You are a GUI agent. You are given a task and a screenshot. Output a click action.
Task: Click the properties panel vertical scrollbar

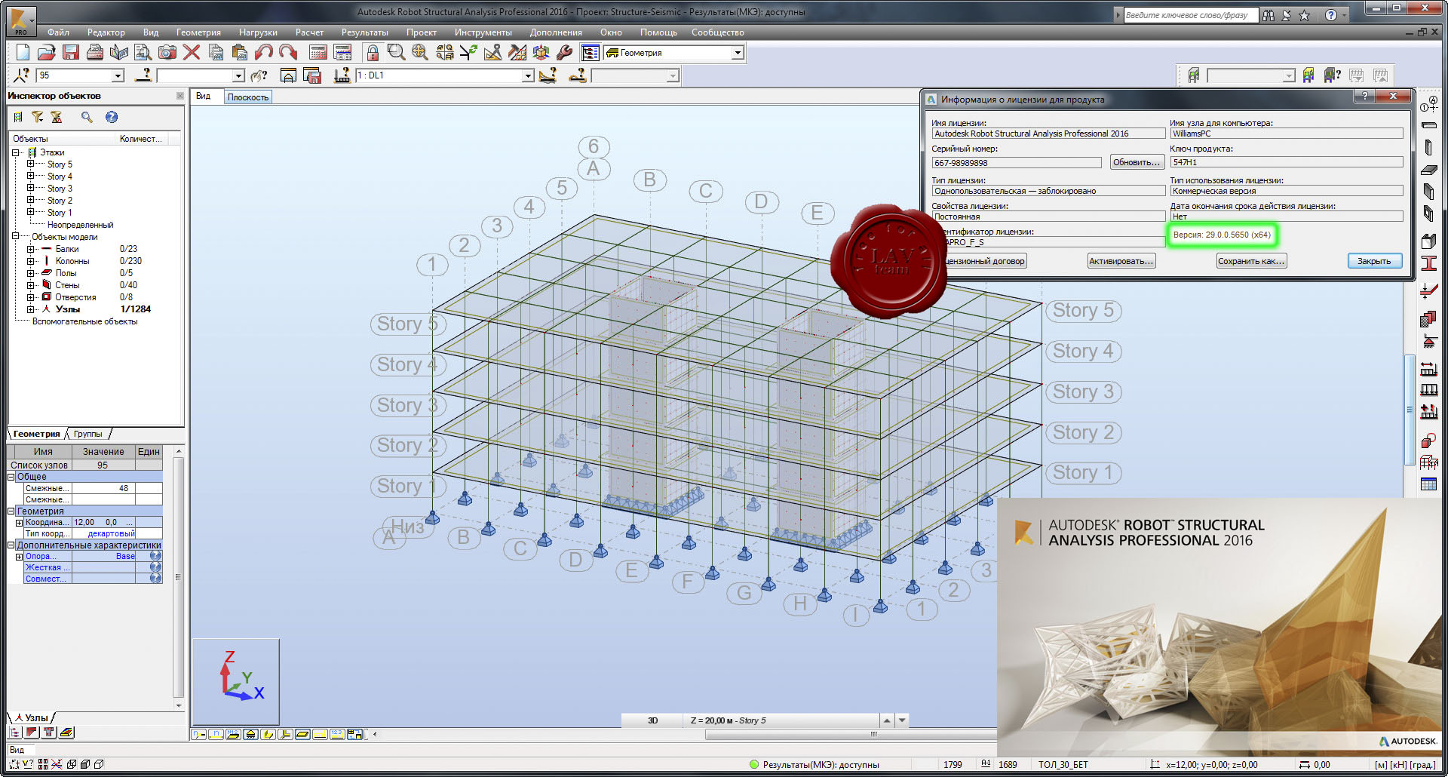(179, 577)
